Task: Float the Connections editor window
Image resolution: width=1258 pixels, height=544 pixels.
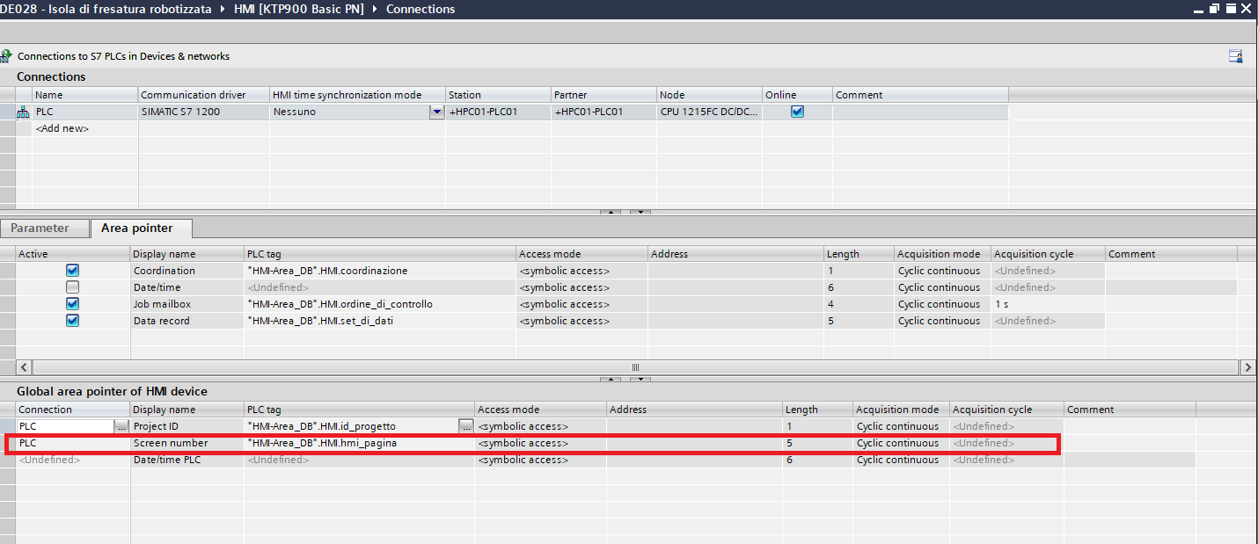Action: [1215, 9]
